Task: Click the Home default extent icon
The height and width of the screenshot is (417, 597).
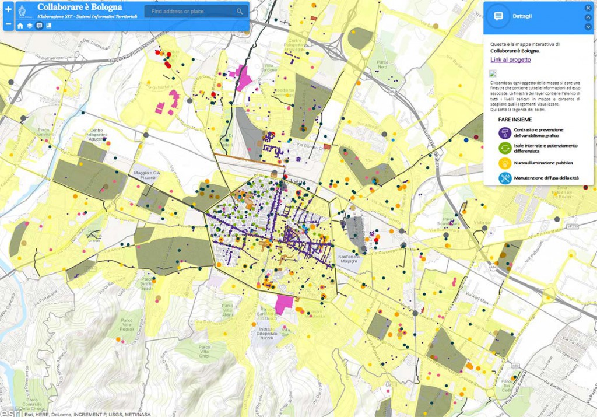Action: (x=20, y=26)
